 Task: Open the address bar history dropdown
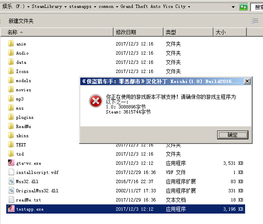(233, 7)
